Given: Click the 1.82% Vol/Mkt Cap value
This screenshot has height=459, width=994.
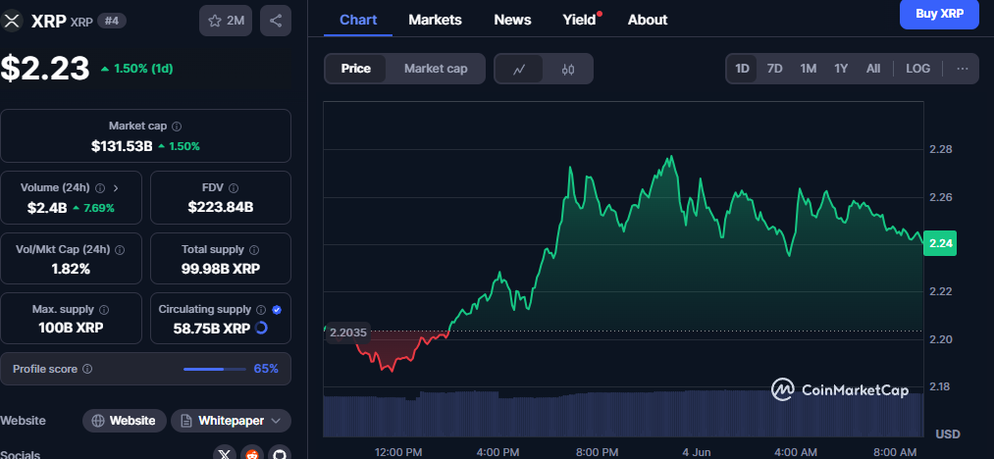Looking at the screenshot, I should click(x=71, y=269).
